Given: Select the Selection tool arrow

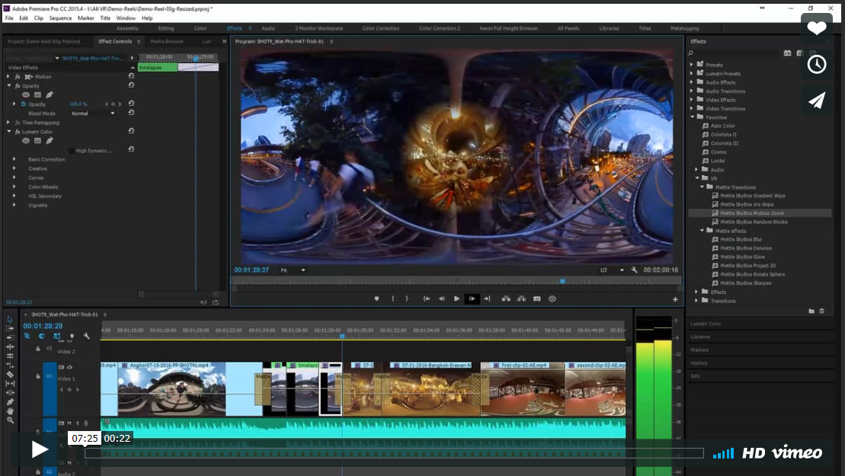Looking at the screenshot, I should coord(10,319).
